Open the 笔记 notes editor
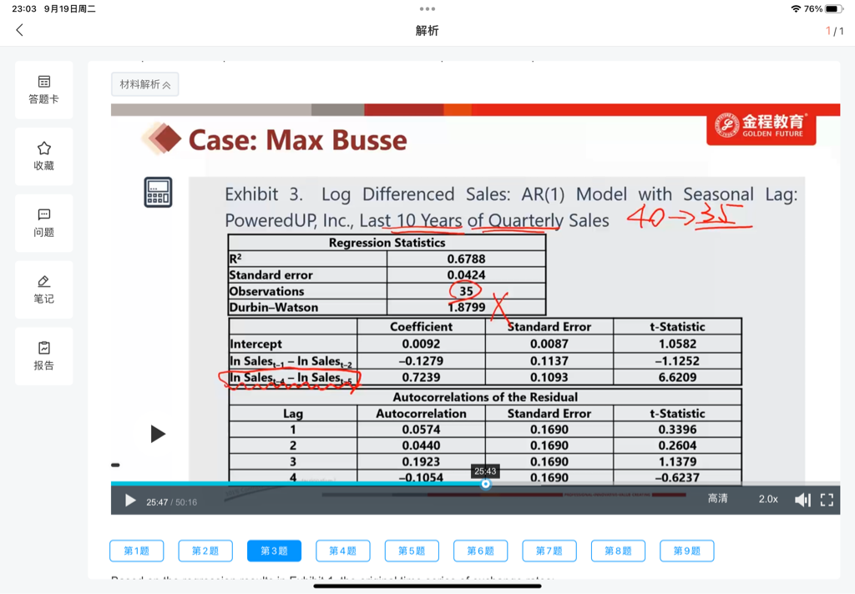 coord(44,289)
